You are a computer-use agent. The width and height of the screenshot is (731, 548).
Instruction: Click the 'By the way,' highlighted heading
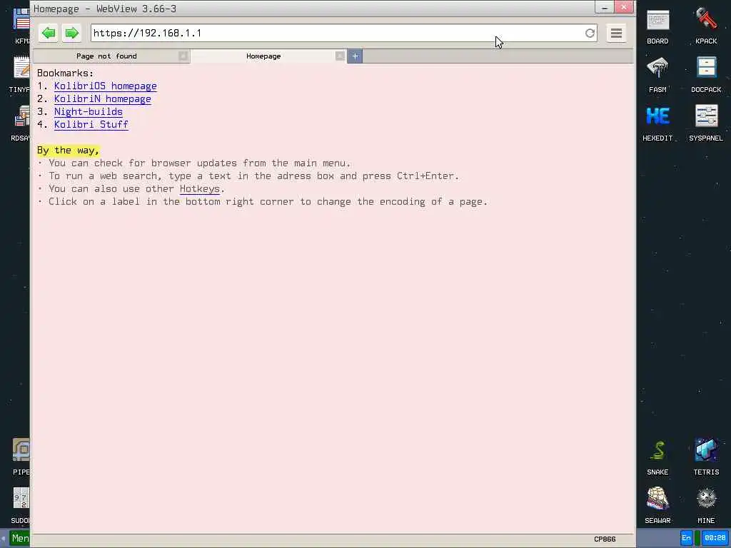[68, 150]
